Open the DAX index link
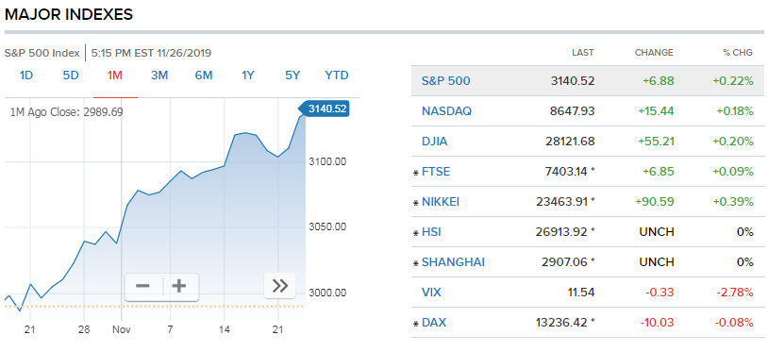 coord(434,323)
